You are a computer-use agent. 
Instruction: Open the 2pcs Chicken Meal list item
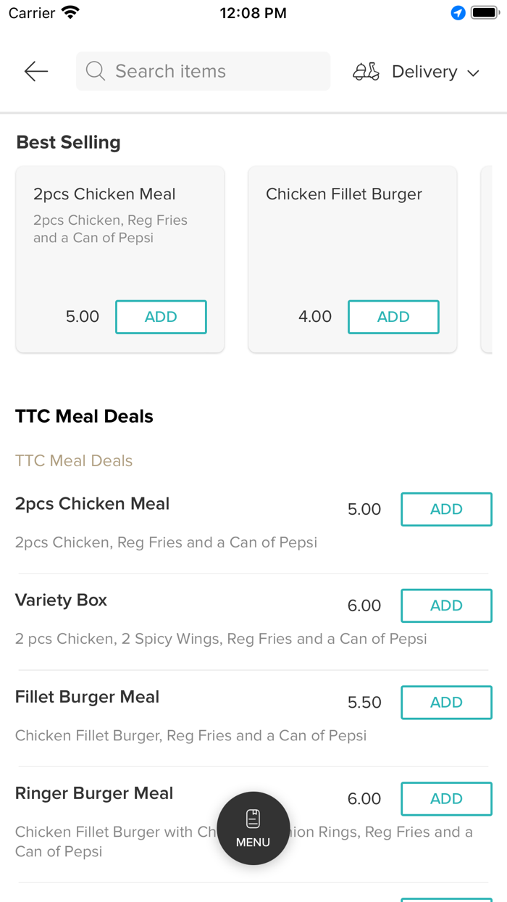coord(92,503)
